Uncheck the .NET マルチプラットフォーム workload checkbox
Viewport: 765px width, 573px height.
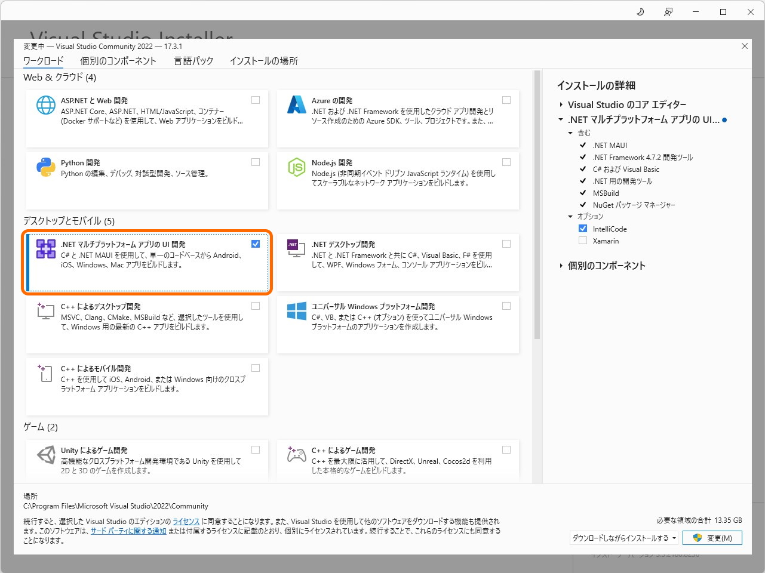(x=256, y=244)
